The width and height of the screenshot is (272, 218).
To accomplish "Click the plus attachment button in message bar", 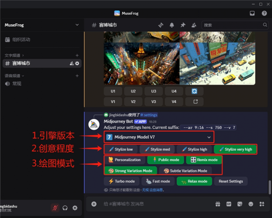I will point(94,204).
